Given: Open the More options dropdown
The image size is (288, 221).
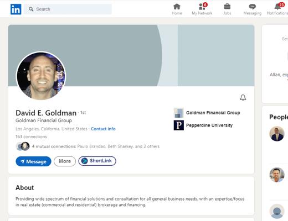Looking at the screenshot, I should tap(65, 161).
